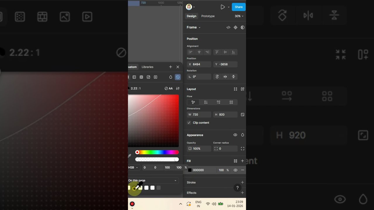The height and width of the screenshot is (210, 374).
Task: Click the black fill color swatch
Action: pyautogui.click(x=190, y=170)
